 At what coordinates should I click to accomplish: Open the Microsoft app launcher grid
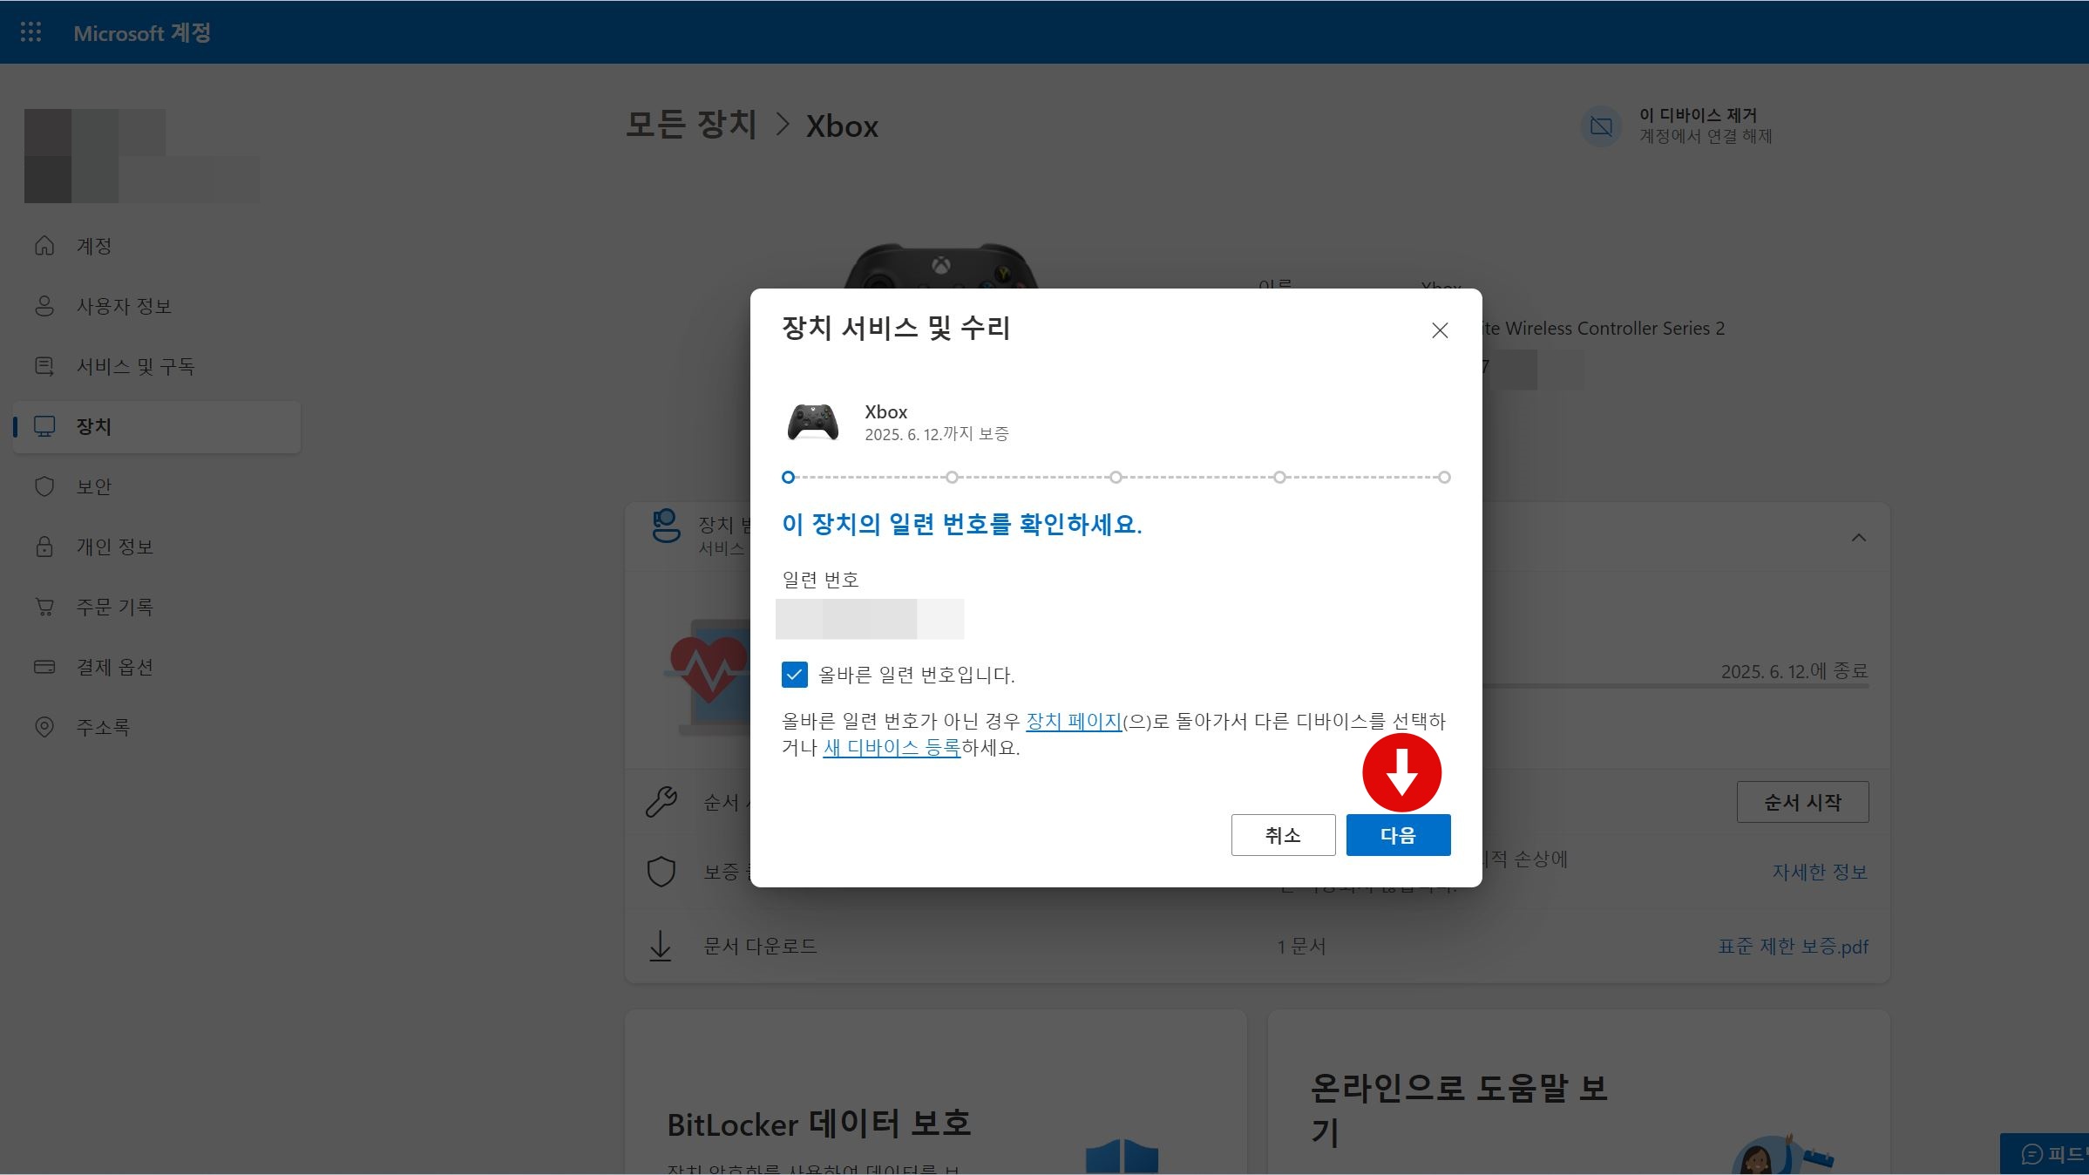[31, 32]
